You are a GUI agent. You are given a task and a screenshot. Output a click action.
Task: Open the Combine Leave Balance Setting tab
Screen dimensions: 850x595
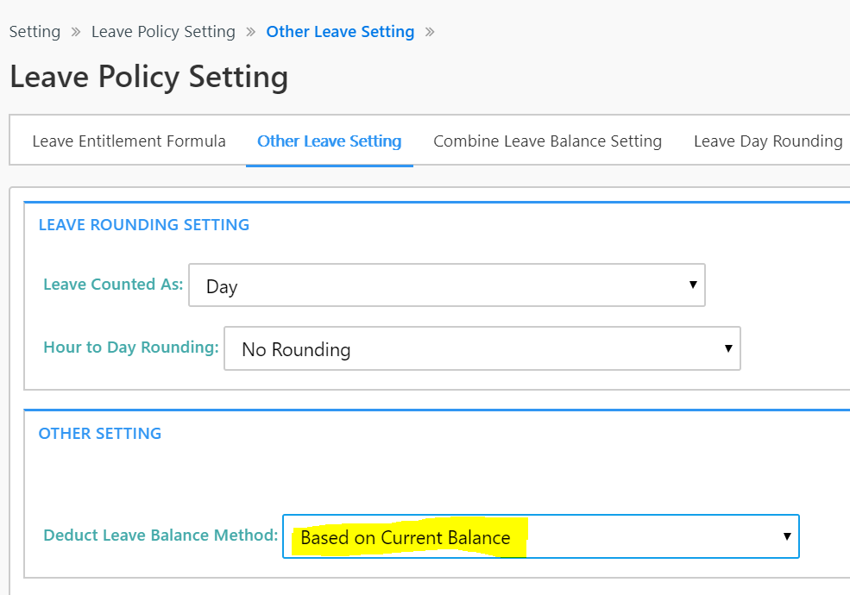tap(547, 141)
